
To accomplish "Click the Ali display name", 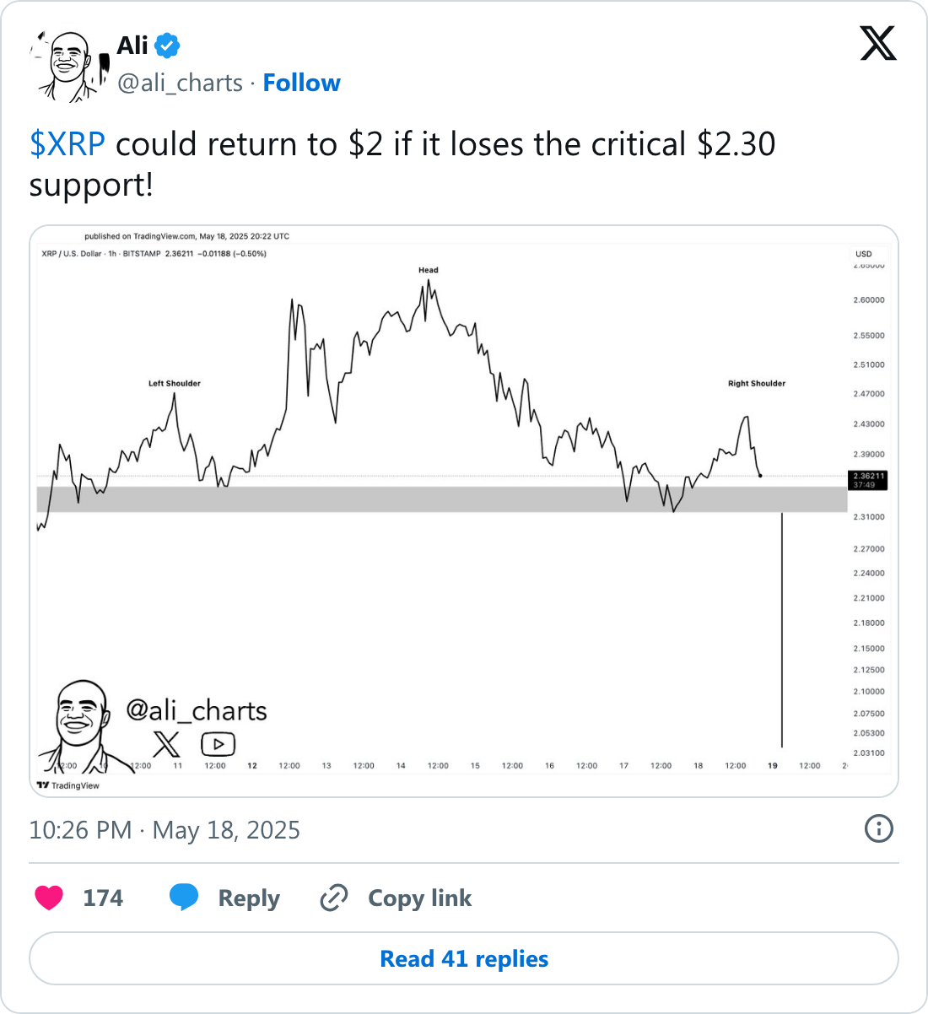I will 132,46.
